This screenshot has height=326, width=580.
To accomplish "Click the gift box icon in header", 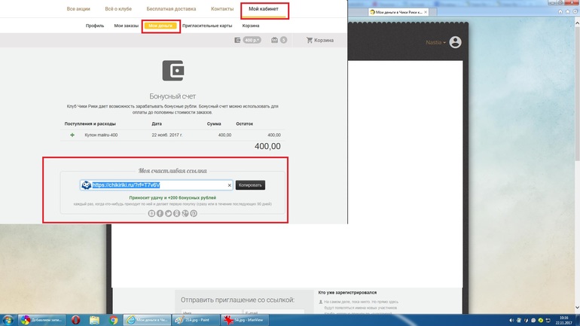I will (275, 40).
